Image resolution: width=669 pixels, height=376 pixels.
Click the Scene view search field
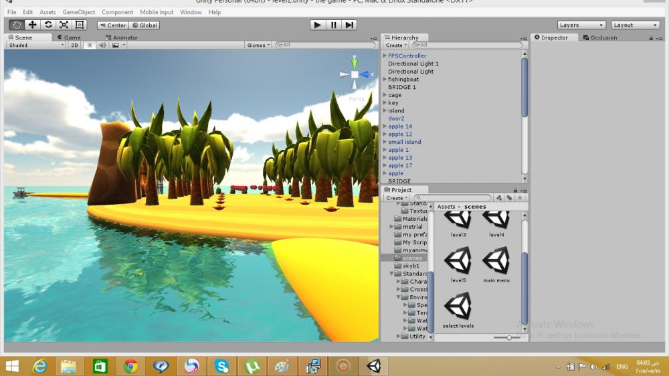[x=325, y=45]
